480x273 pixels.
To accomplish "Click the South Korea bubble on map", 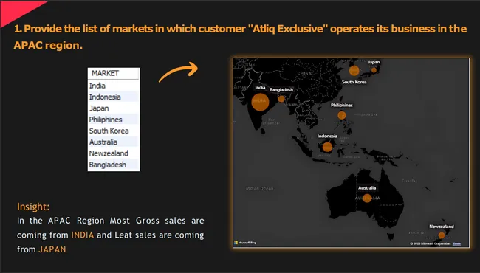I will pos(354,71).
